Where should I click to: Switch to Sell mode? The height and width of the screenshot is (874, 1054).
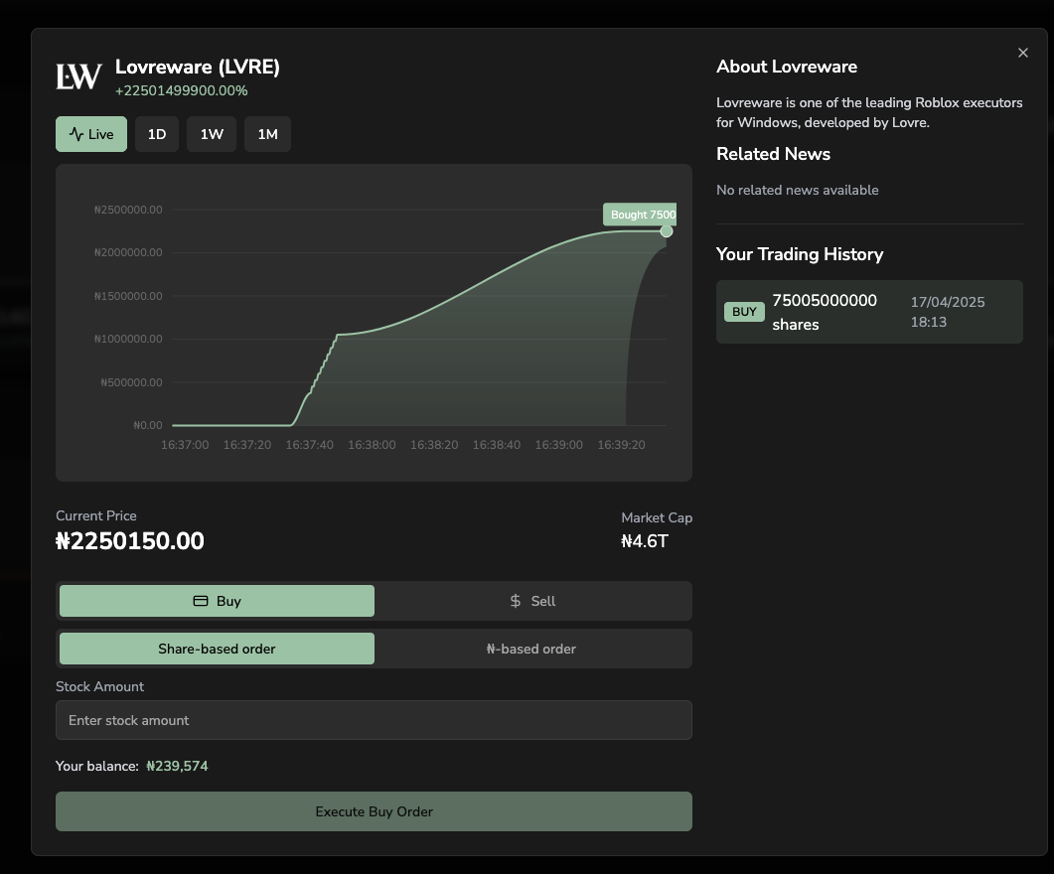[531, 601]
